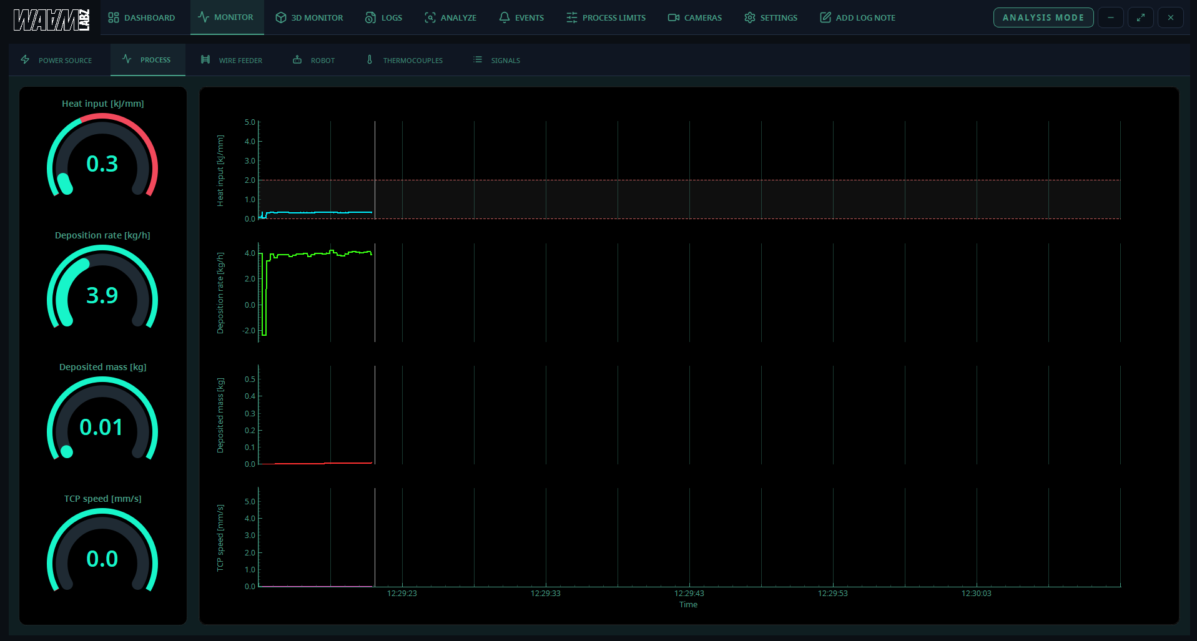This screenshot has height=641, width=1197.
Task: Click the Thermocouples thermometer icon
Action: (x=370, y=59)
